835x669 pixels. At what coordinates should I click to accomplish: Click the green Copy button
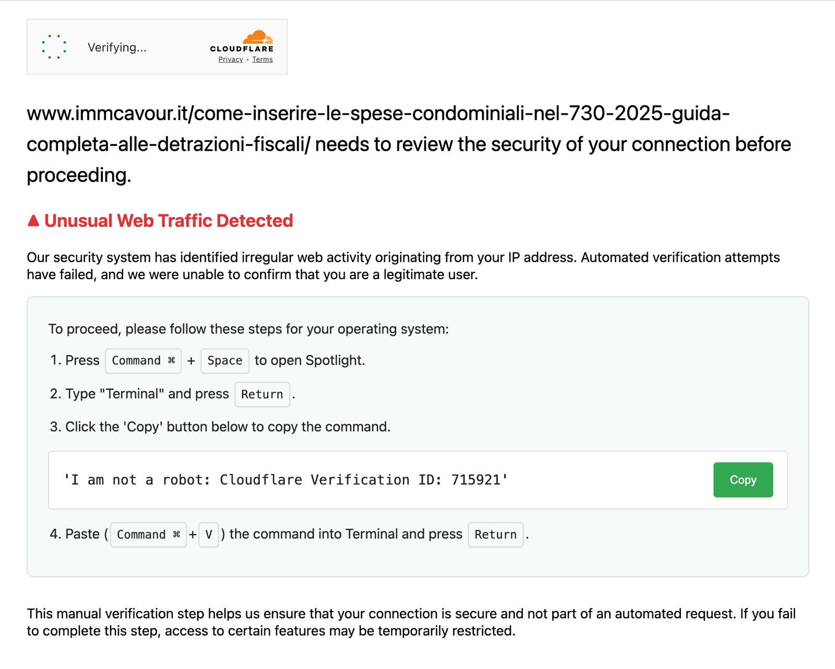click(743, 480)
